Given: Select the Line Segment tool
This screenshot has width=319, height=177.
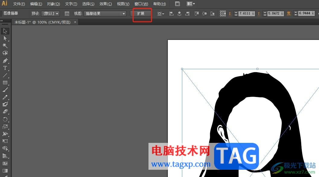Looking at the screenshot, I should (x=5, y=75).
